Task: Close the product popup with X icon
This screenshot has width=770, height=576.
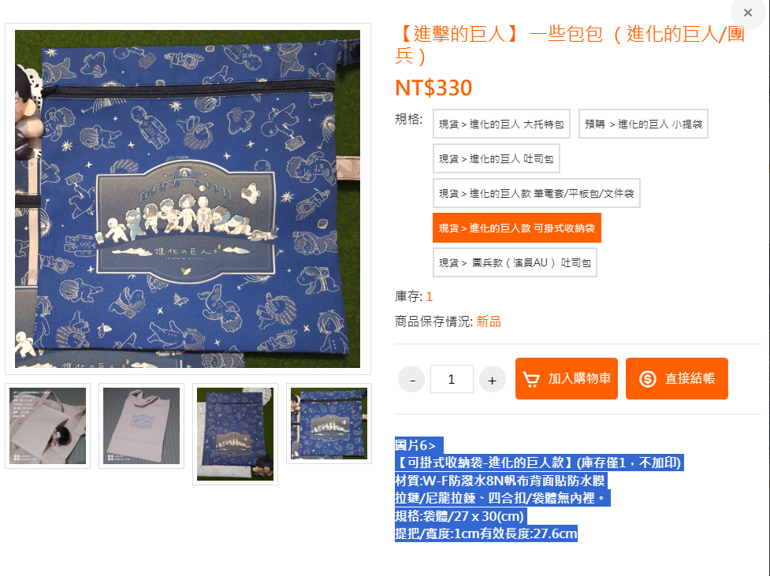Action: click(747, 13)
